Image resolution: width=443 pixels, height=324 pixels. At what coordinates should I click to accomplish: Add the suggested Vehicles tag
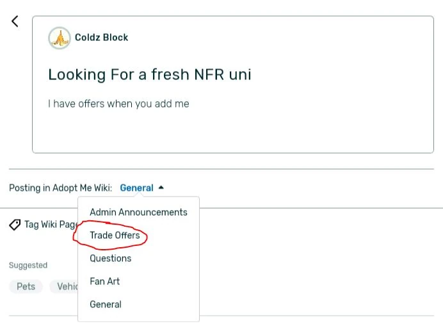coord(65,286)
